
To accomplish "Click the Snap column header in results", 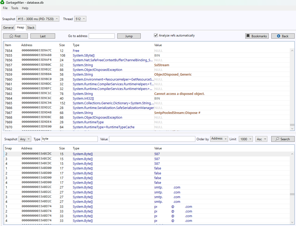I will pyautogui.click(x=8, y=148).
